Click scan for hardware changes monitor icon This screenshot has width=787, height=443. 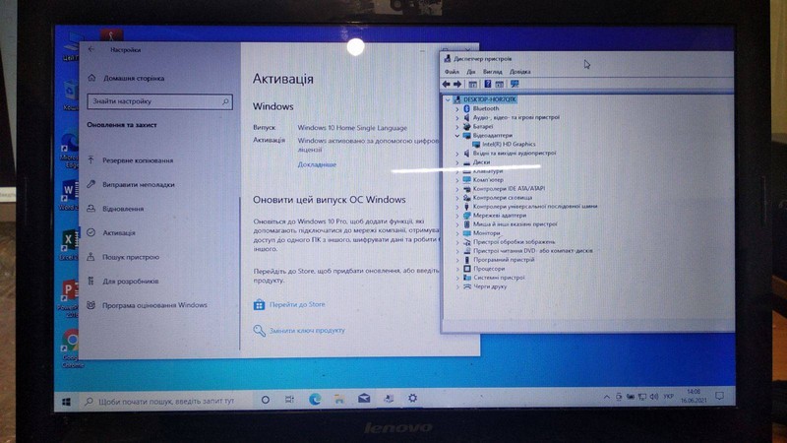(515, 84)
